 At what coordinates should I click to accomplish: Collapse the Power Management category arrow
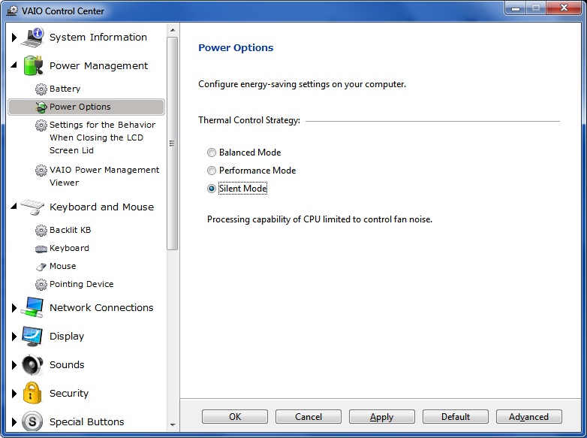coord(14,65)
